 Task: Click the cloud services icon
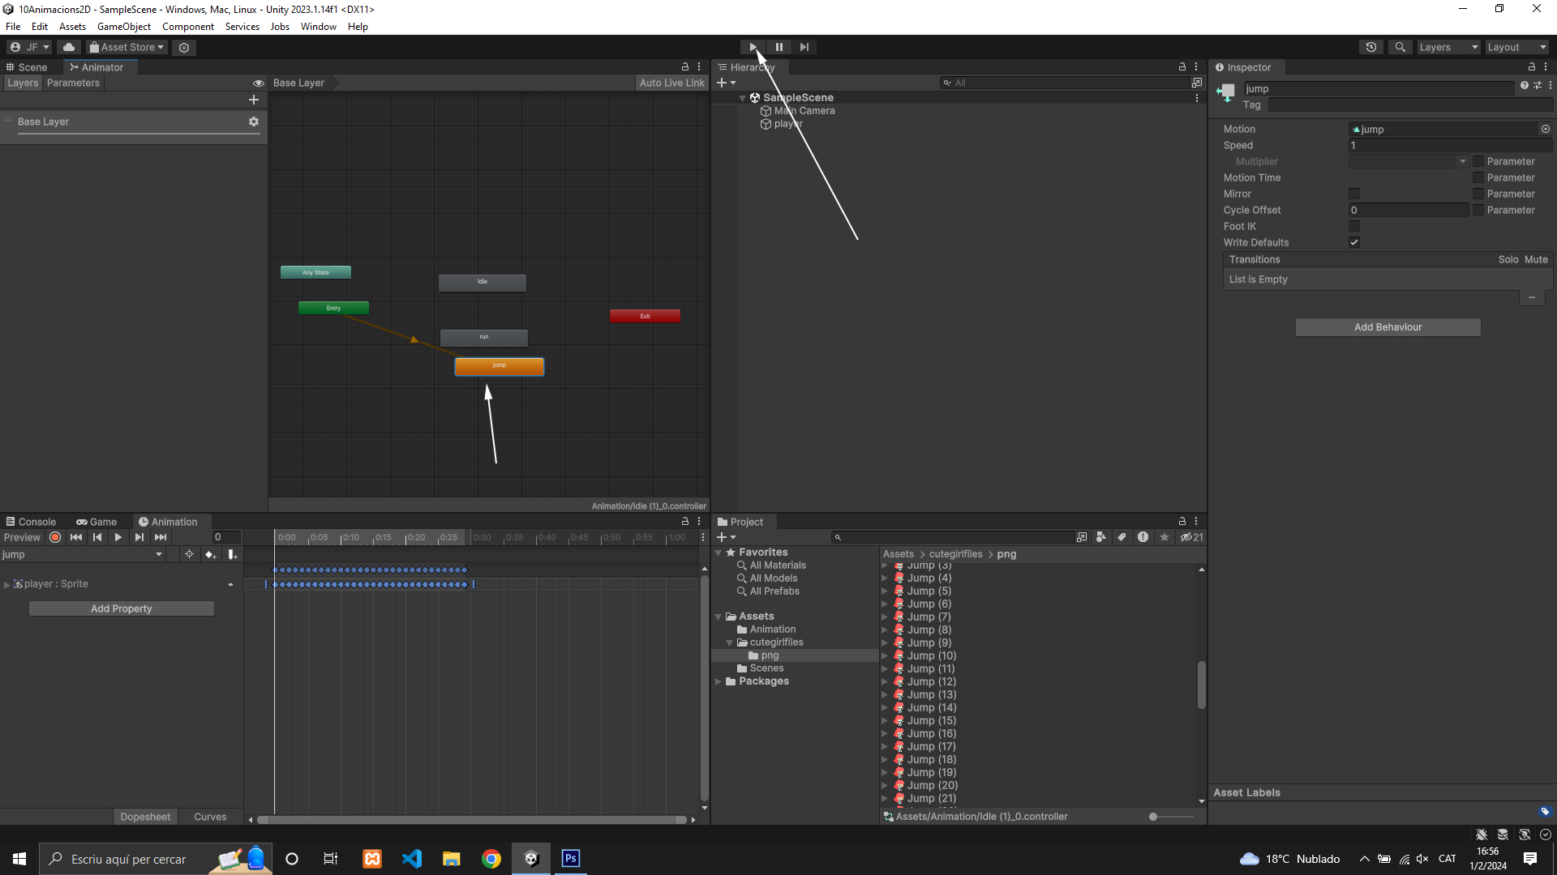tap(69, 47)
